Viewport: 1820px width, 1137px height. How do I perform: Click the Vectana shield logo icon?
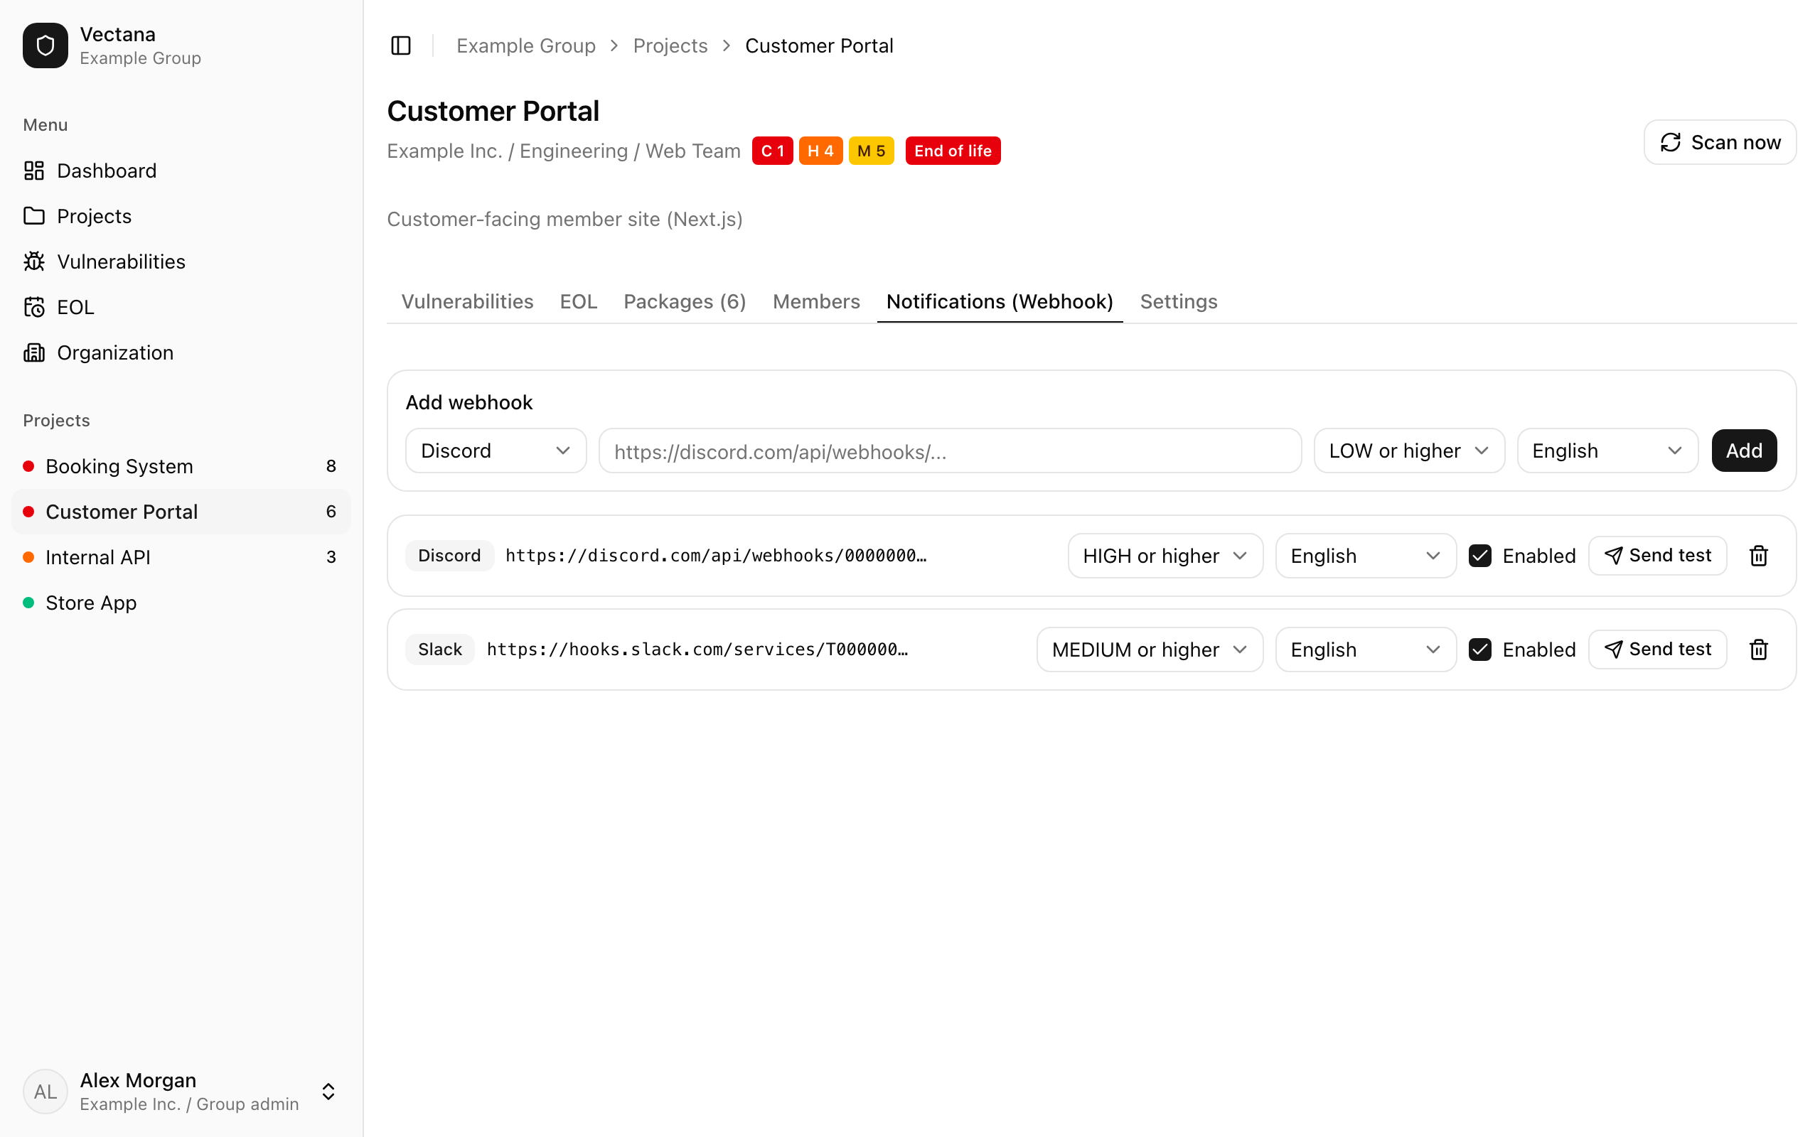pos(45,45)
